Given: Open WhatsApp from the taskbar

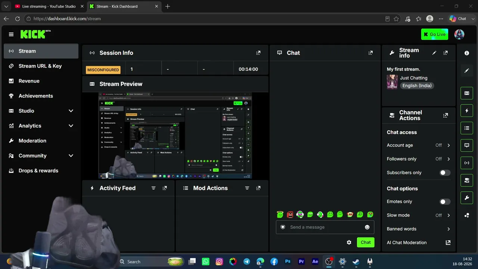Looking at the screenshot, I should [x=206, y=262].
